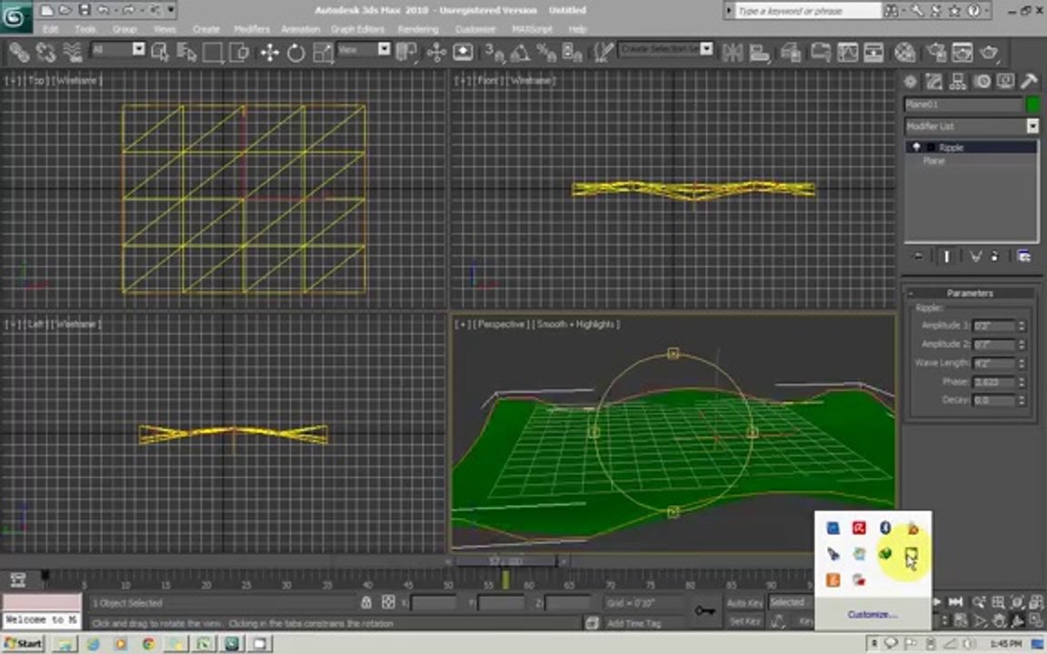
Task: Click the Set Key button
Action: [744, 621]
